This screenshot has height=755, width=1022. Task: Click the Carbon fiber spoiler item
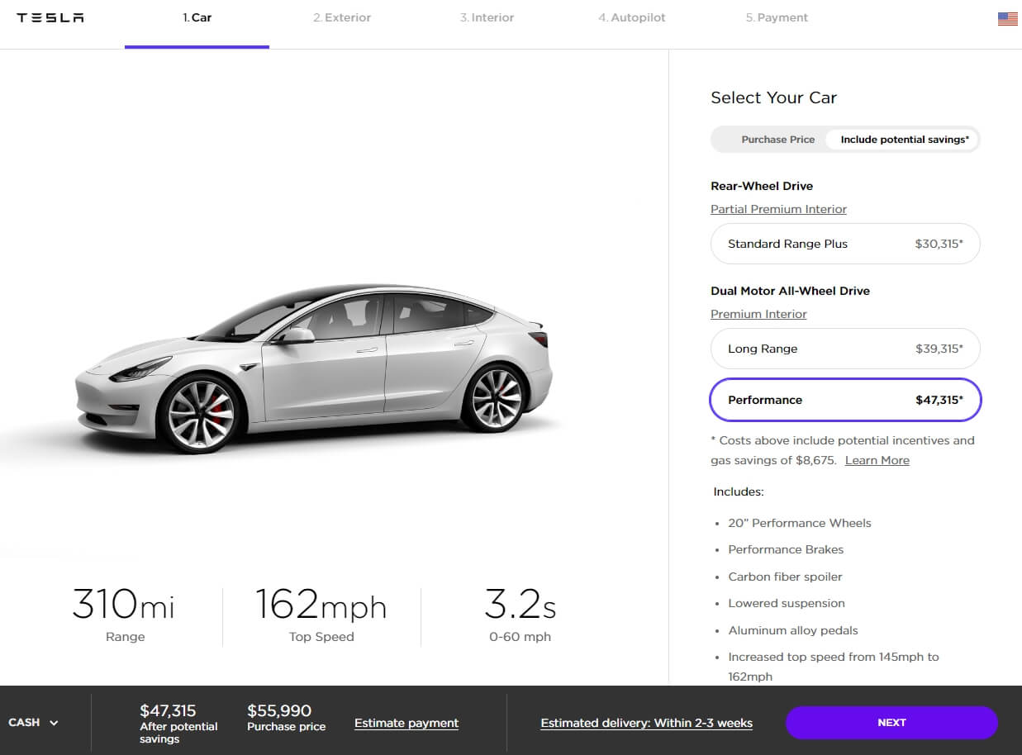pos(785,577)
